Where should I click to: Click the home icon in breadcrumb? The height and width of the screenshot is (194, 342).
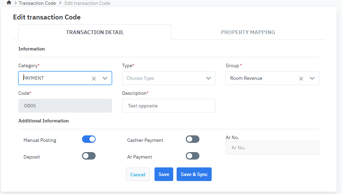tap(9, 3)
